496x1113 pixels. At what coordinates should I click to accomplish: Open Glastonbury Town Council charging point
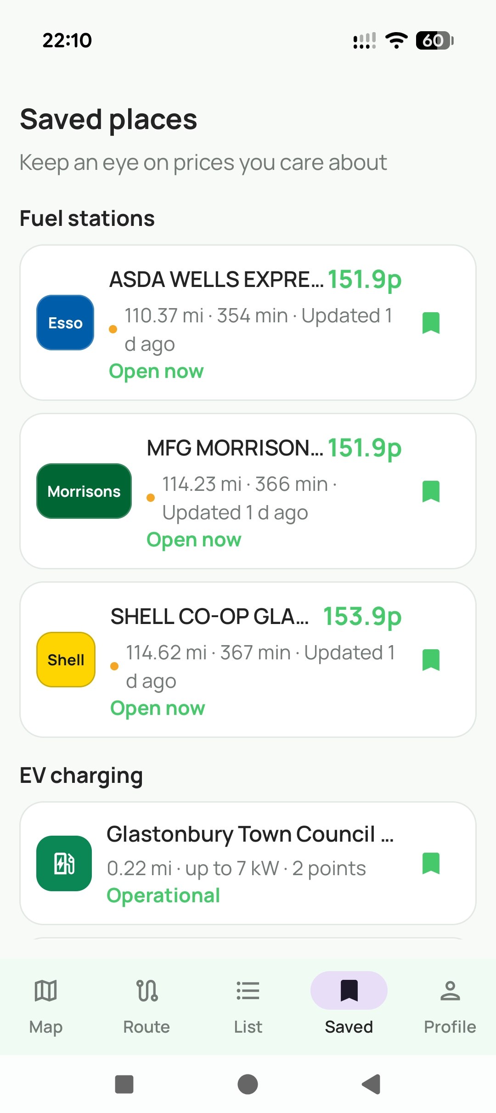[248, 863]
